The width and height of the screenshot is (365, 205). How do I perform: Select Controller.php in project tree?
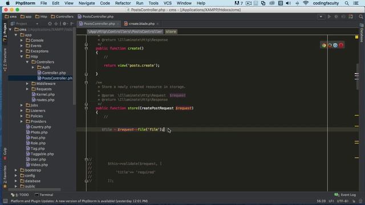pyautogui.click(x=51, y=73)
